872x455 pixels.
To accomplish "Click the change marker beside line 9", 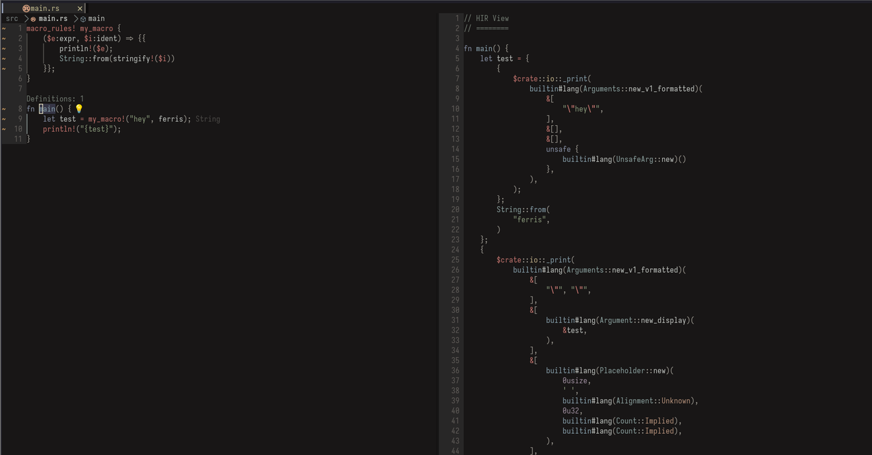I will pos(5,119).
